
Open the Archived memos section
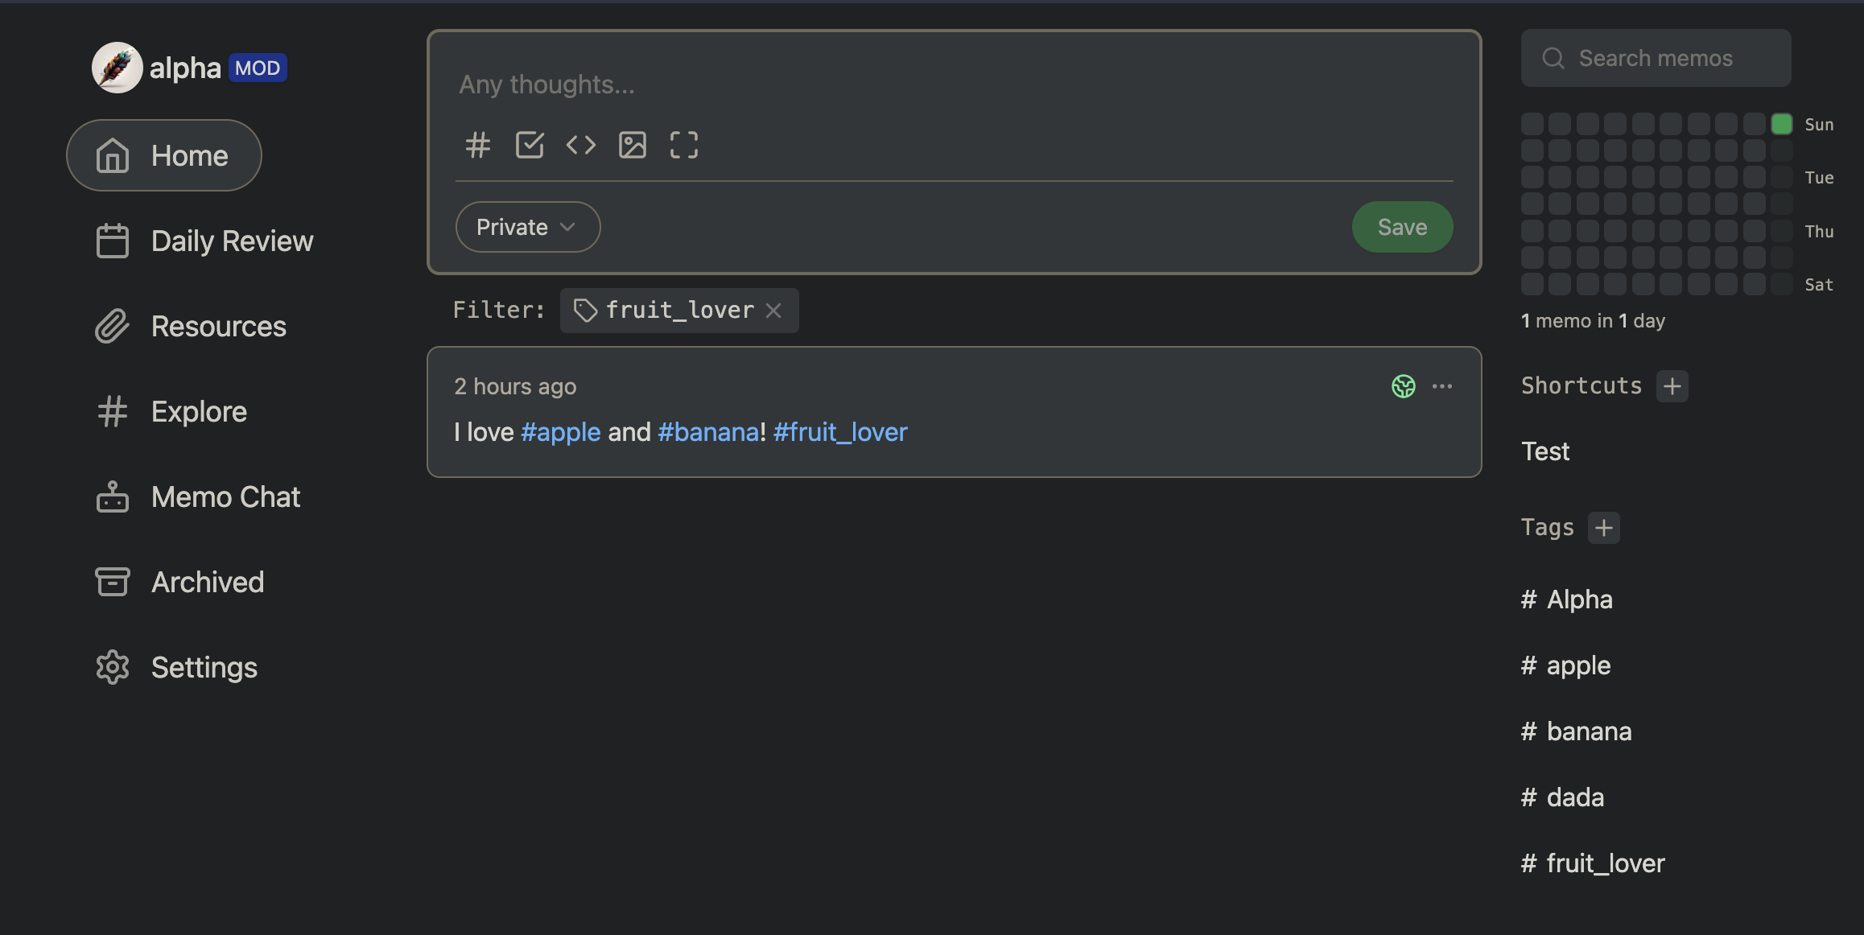click(x=207, y=582)
